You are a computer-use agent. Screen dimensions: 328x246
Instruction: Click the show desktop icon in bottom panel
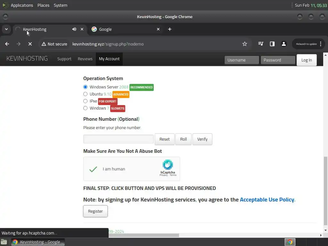pyautogui.click(x=4, y=242)
